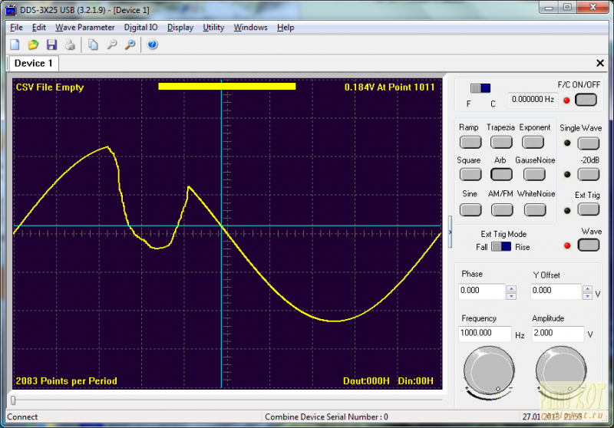Click Combine Device Serial Number status text
This screenshot has width=614, height=428.
tap(326, 417)
